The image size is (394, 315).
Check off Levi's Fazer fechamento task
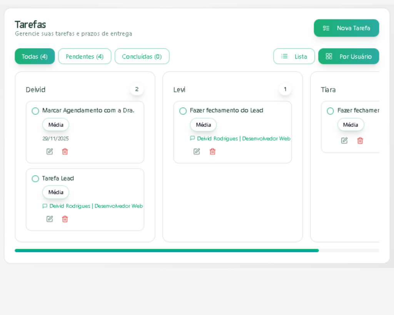coord(183,111)
